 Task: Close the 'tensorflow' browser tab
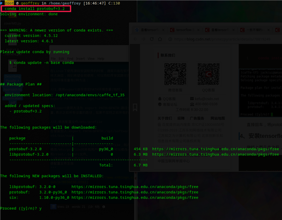pyautogui.click(x=198, y=30)
